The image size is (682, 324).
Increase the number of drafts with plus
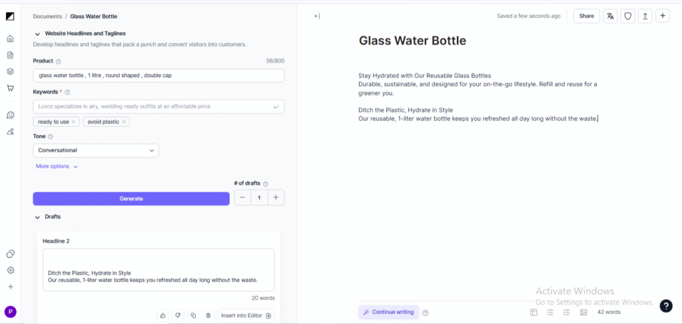(x=276, y=198)
